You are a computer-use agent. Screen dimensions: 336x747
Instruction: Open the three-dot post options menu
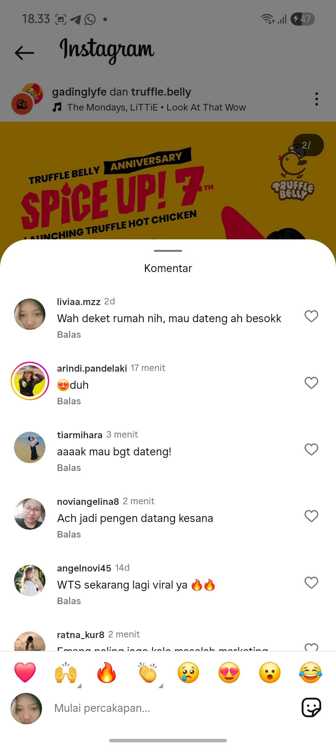(x=316, y=99)
